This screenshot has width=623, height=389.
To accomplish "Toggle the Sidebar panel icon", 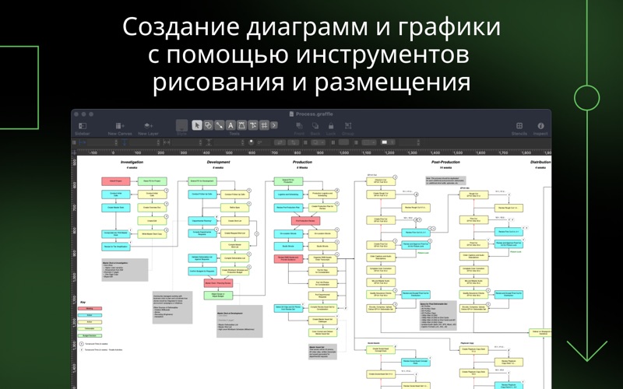I will tap(83, 126).
